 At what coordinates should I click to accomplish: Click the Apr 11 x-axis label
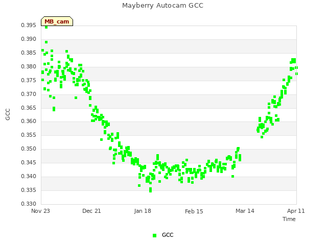tap(296, 211)
